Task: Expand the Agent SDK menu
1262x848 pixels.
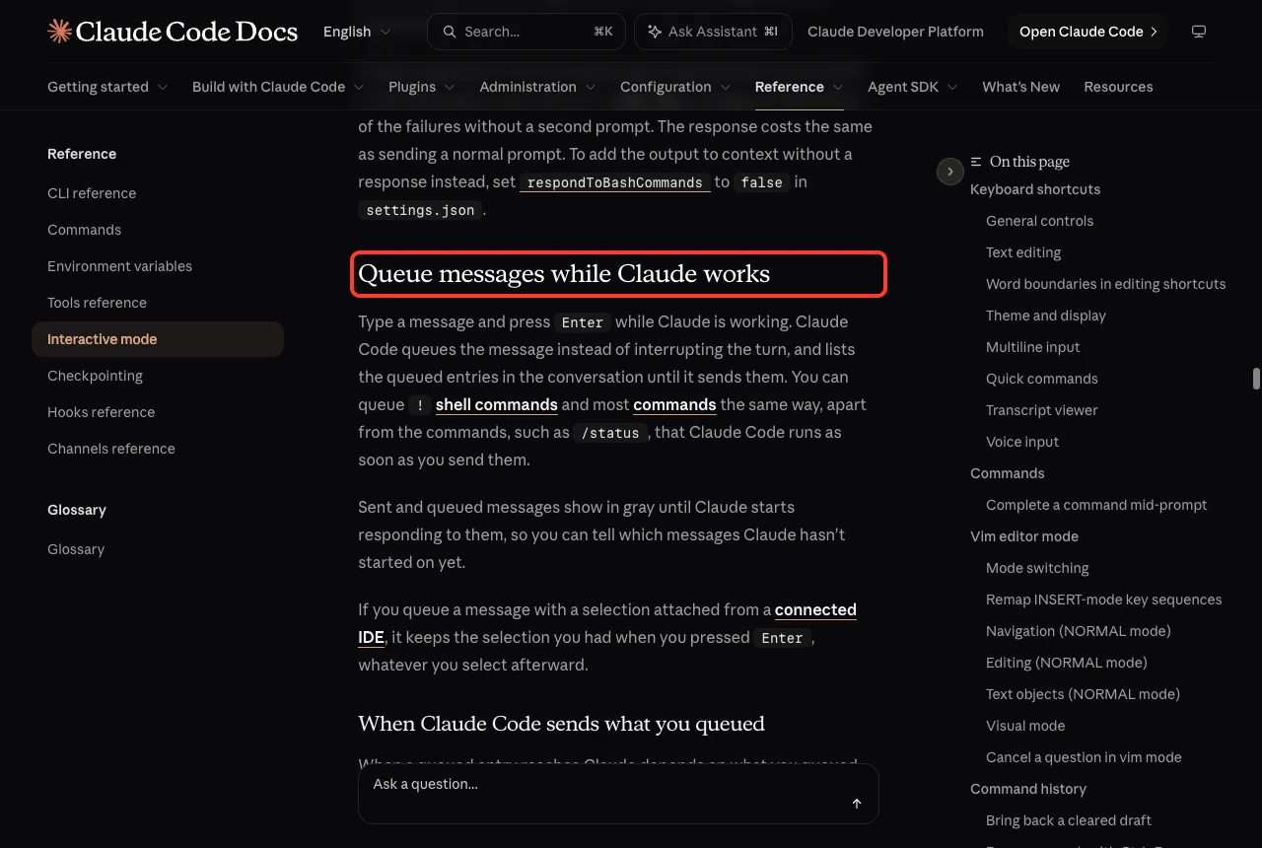Action: coord(913,87)
